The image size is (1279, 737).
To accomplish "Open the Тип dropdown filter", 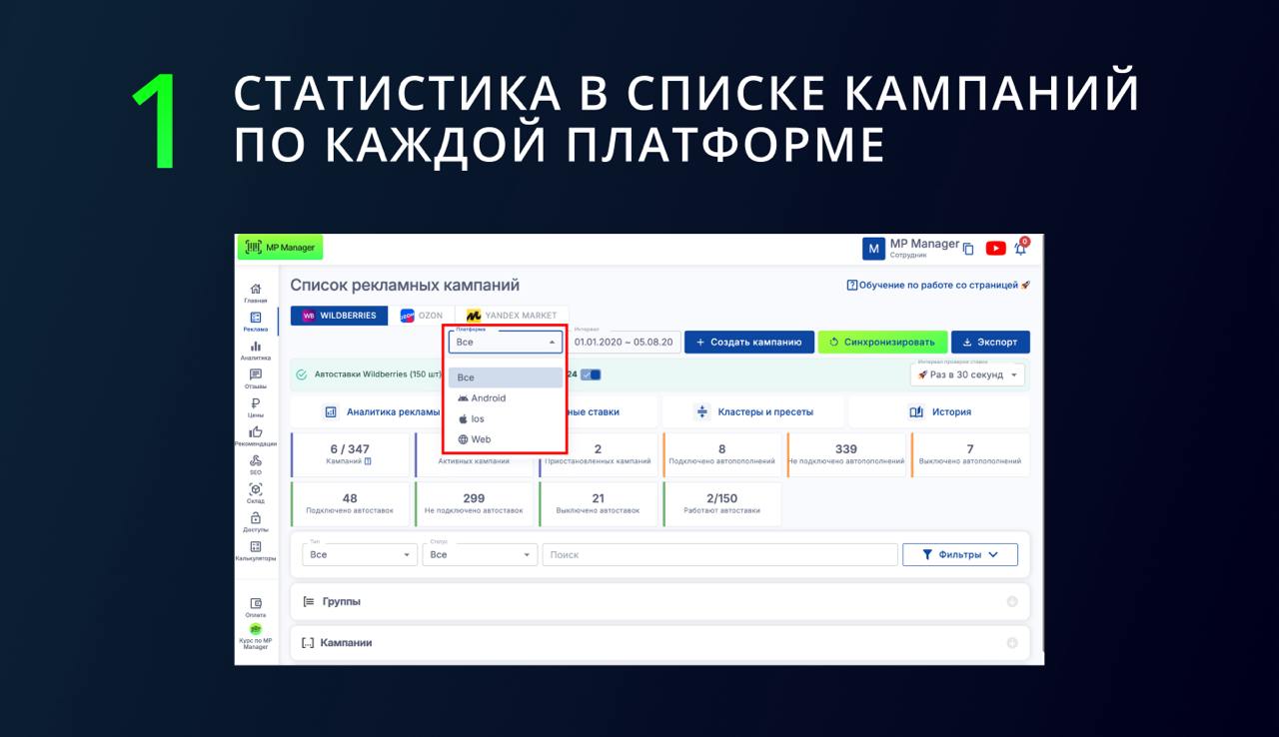I will click(x=360, y=554).
